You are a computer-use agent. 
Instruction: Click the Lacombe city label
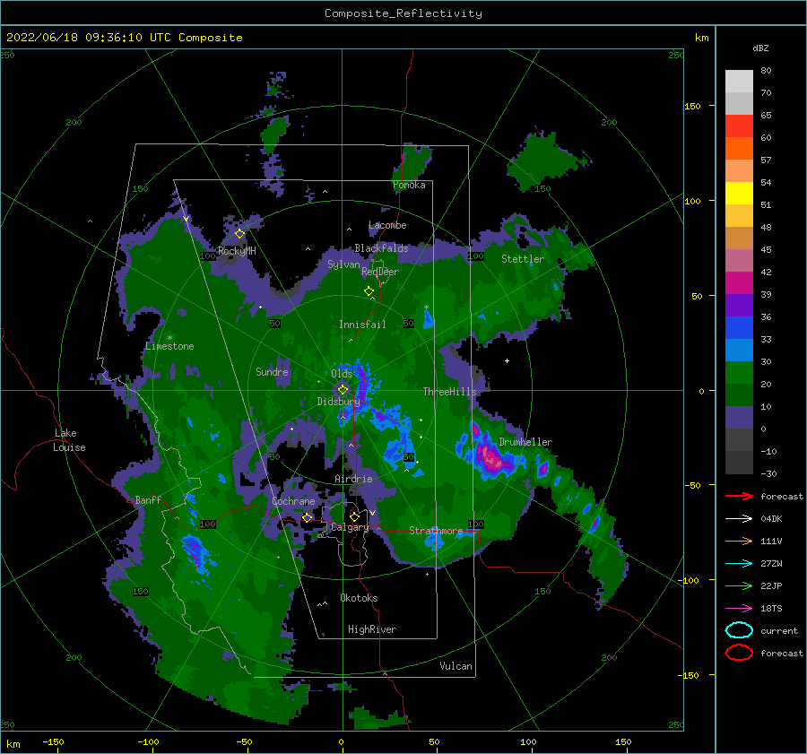tap(387, 225)
